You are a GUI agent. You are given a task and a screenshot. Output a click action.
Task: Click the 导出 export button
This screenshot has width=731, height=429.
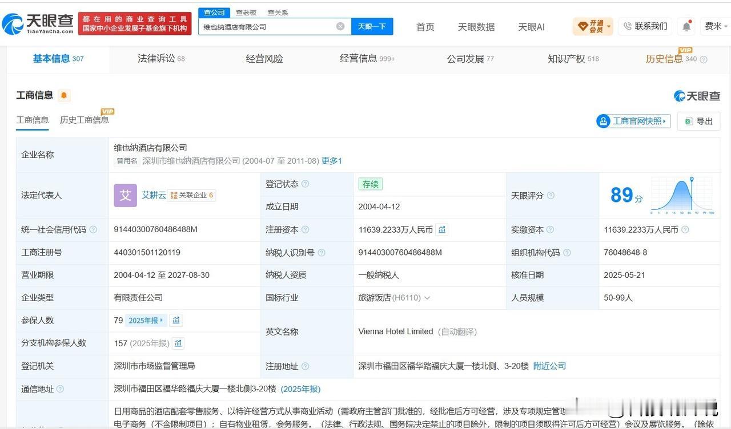[x=699, y=121]
